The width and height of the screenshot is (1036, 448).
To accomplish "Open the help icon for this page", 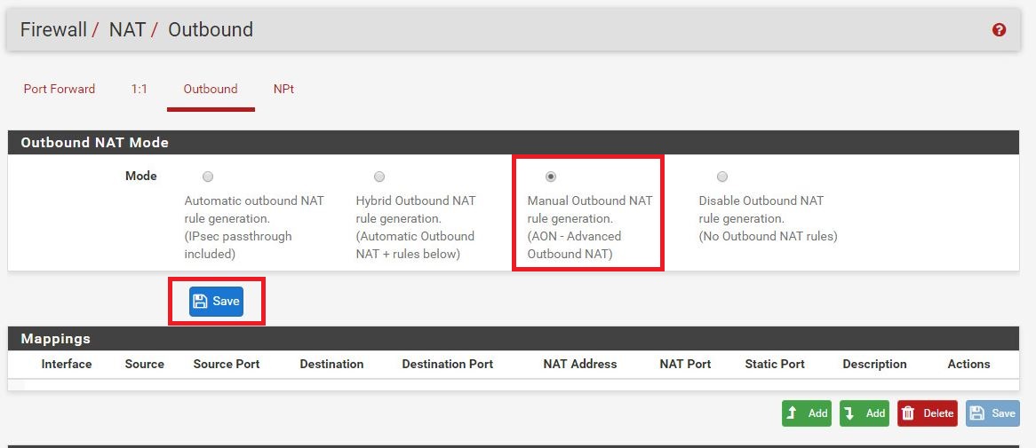I will tap(999, 29).
